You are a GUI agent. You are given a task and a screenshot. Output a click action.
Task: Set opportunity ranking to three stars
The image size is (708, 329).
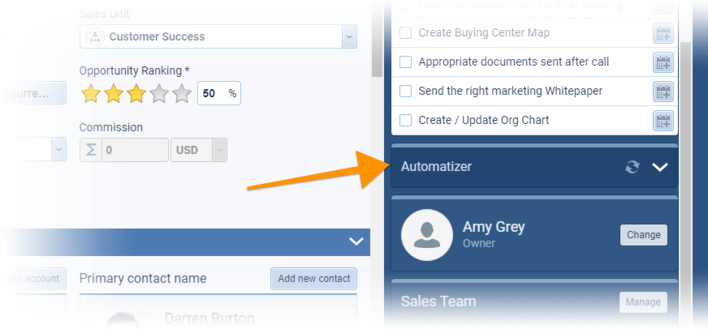136,93
